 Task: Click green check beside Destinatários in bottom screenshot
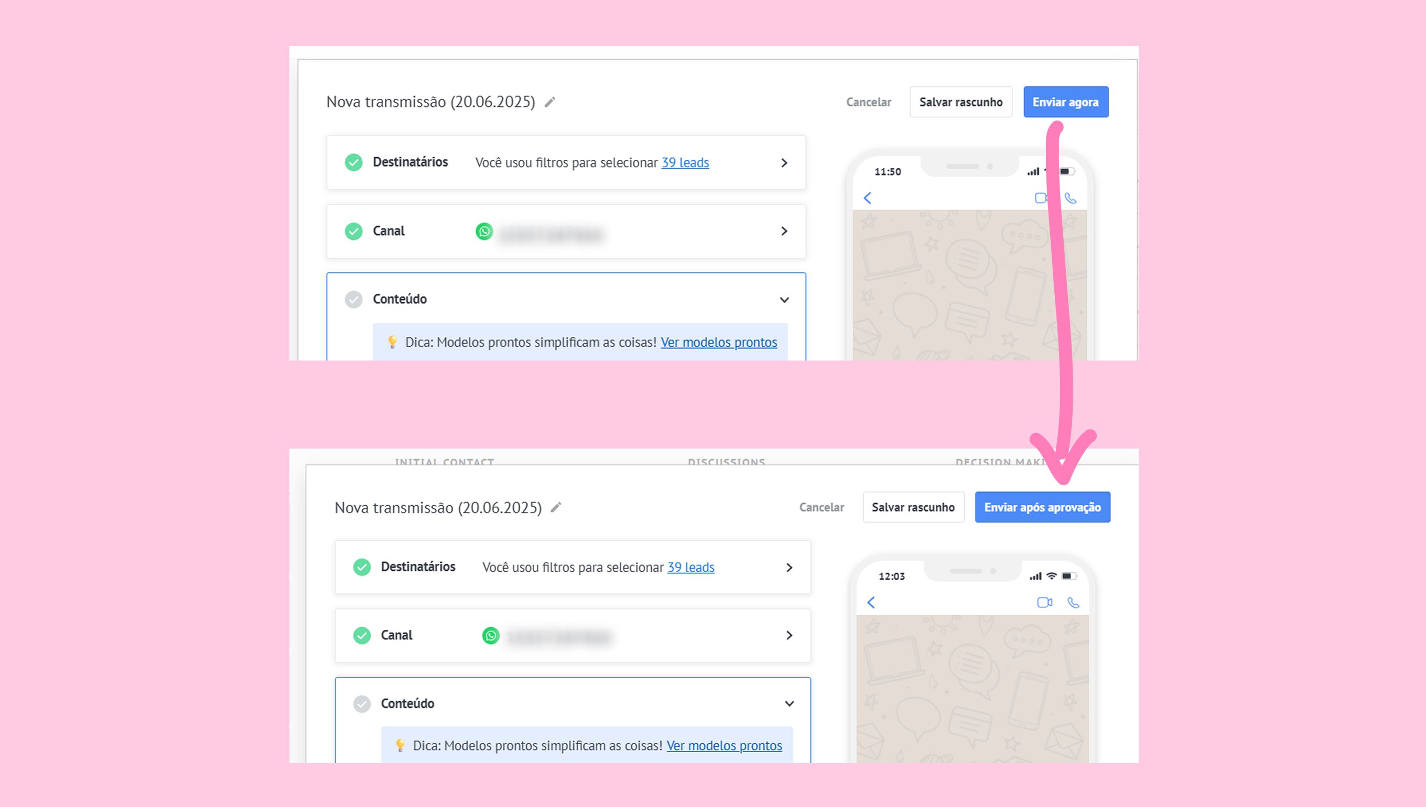point(362,567)
